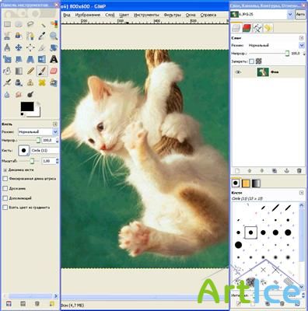Enable 'Взять цвет из градиента' checkbox
The image size is (308, 311).
point(5,208)
